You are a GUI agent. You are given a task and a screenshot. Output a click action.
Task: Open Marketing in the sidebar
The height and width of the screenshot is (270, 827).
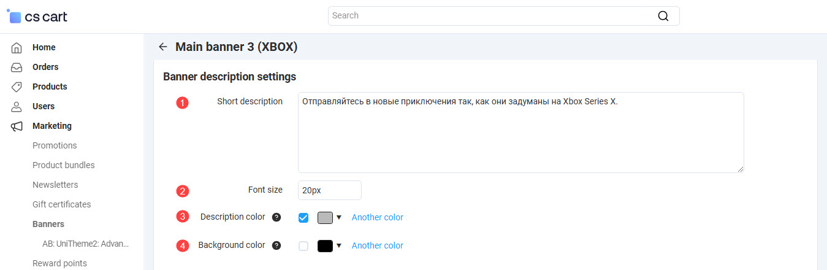tap(52, 126)
